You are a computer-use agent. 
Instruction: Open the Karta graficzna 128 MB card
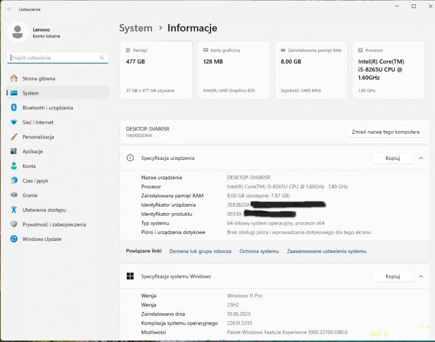coord(234,70)
